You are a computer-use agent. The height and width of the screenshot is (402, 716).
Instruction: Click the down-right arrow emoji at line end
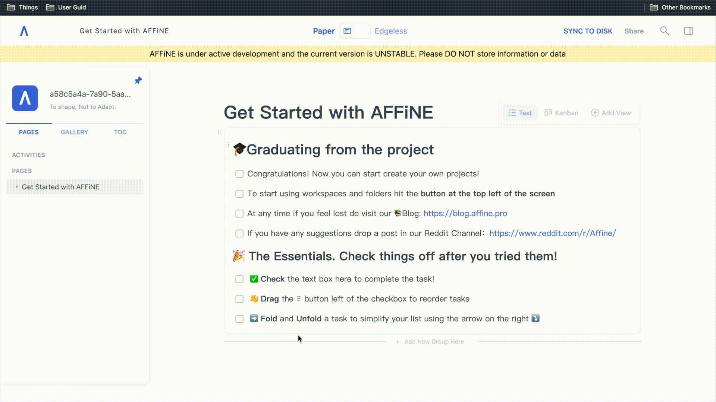[536, 318]
